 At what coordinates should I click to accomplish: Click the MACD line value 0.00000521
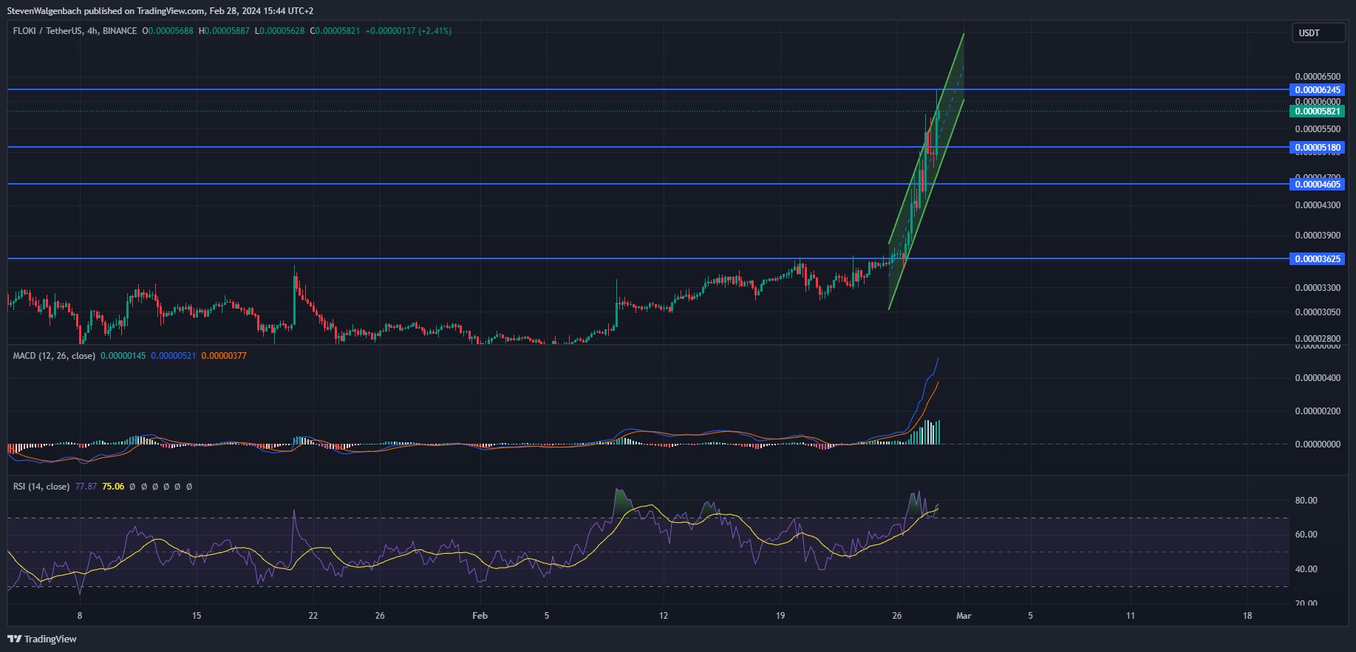174,356
